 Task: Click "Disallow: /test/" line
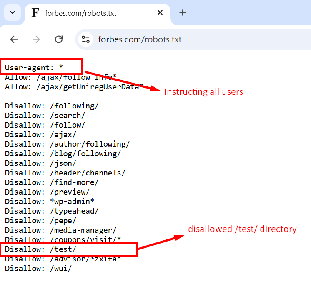(40, 249)
